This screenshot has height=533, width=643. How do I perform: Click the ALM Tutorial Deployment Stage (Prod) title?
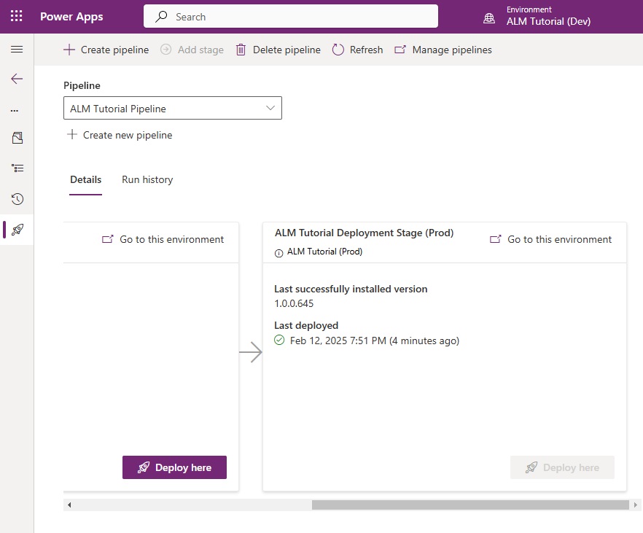tap(365, 233)
